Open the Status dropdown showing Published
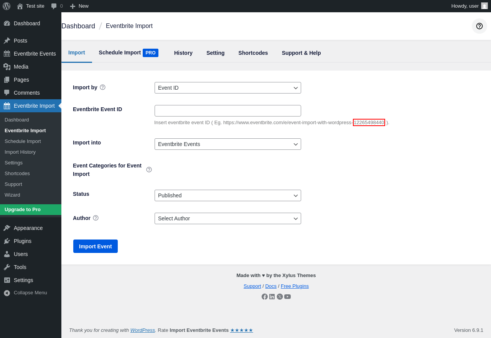Viewport: 491px width, 338px height. [x=228, y=195]
